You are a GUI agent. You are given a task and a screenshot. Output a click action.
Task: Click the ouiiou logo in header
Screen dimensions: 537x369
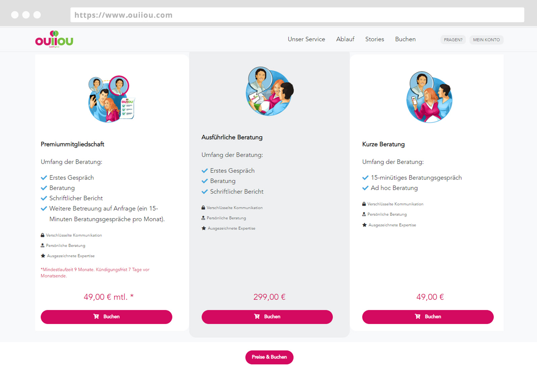point(54,39)
